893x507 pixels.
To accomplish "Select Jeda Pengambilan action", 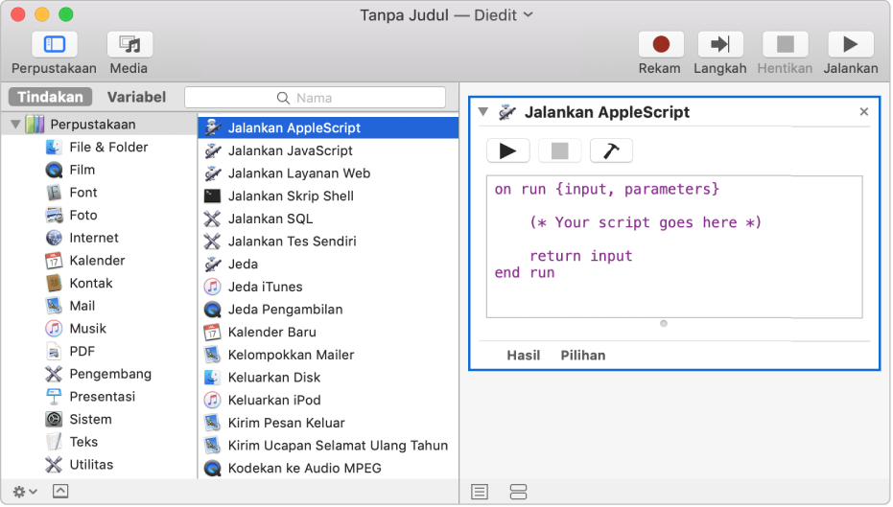I will point(328,310).
